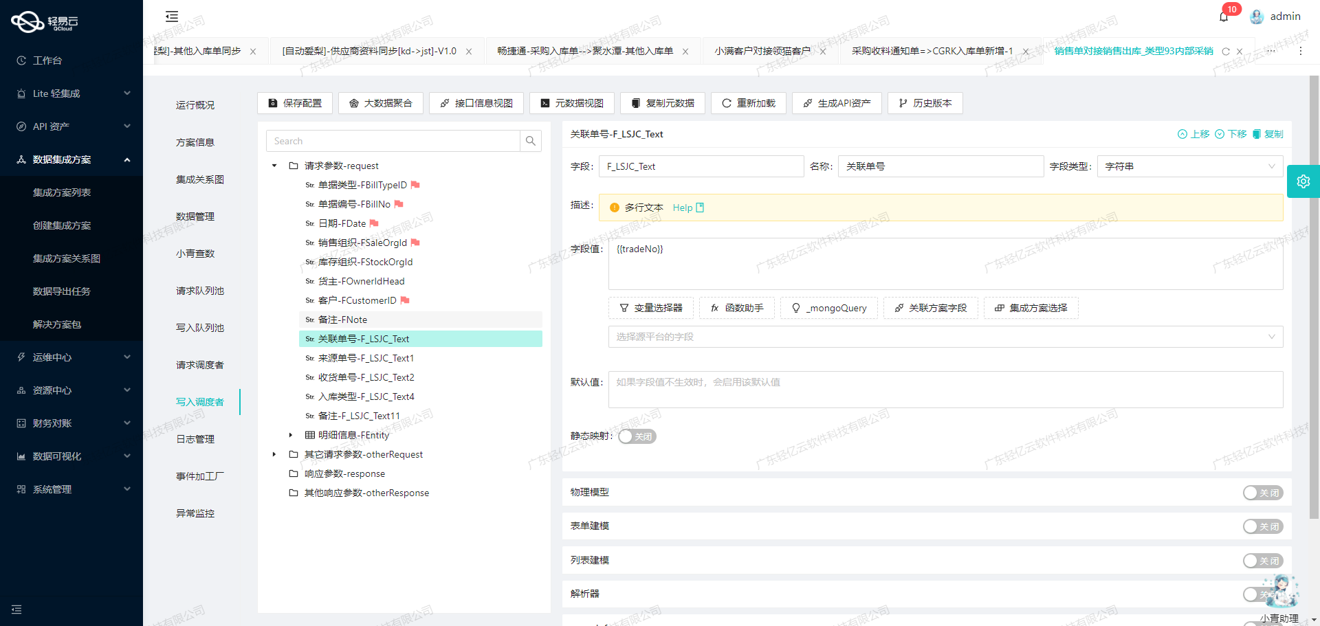Expand the 资源中心 sidebar menu
The width and height of the screenshot is (1320, 626).
click(71, 390)
